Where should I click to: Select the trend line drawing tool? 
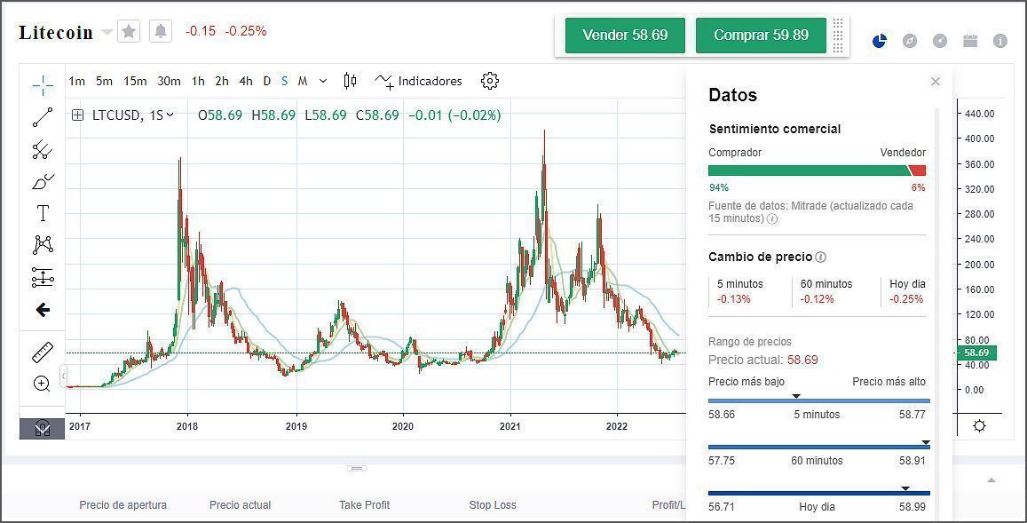[x=43, y=117]
